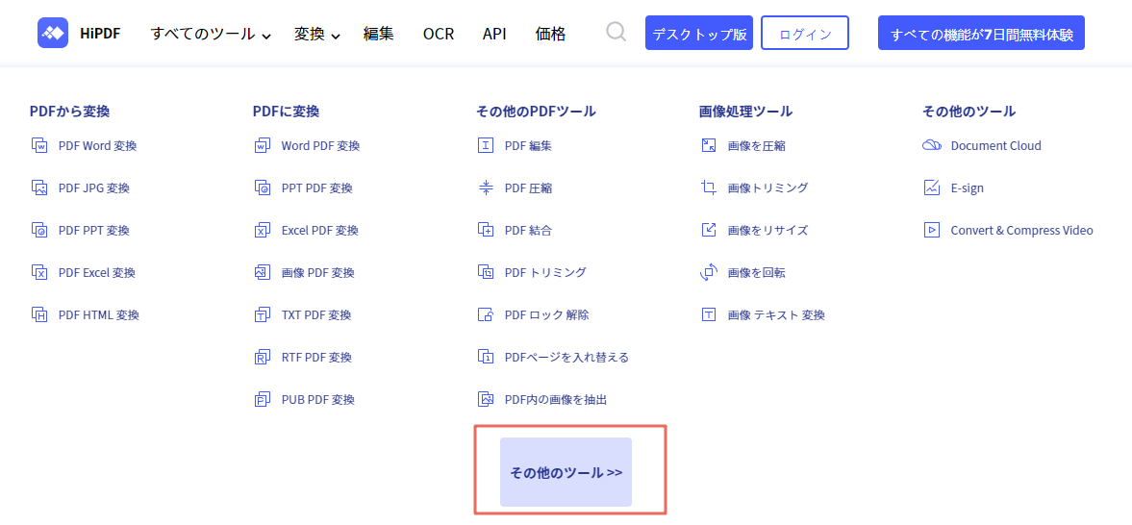Click the その他のツール >> button

click(x=566, y=472)
